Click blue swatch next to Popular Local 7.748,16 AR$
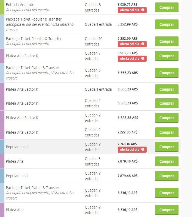Image resolution: width=192 pixels, height=217 pixels. click(2, 147)
